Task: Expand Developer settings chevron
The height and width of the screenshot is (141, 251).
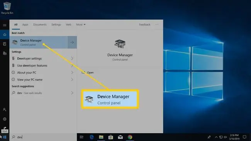Action: pyautogui.click(x=72, y=58)
